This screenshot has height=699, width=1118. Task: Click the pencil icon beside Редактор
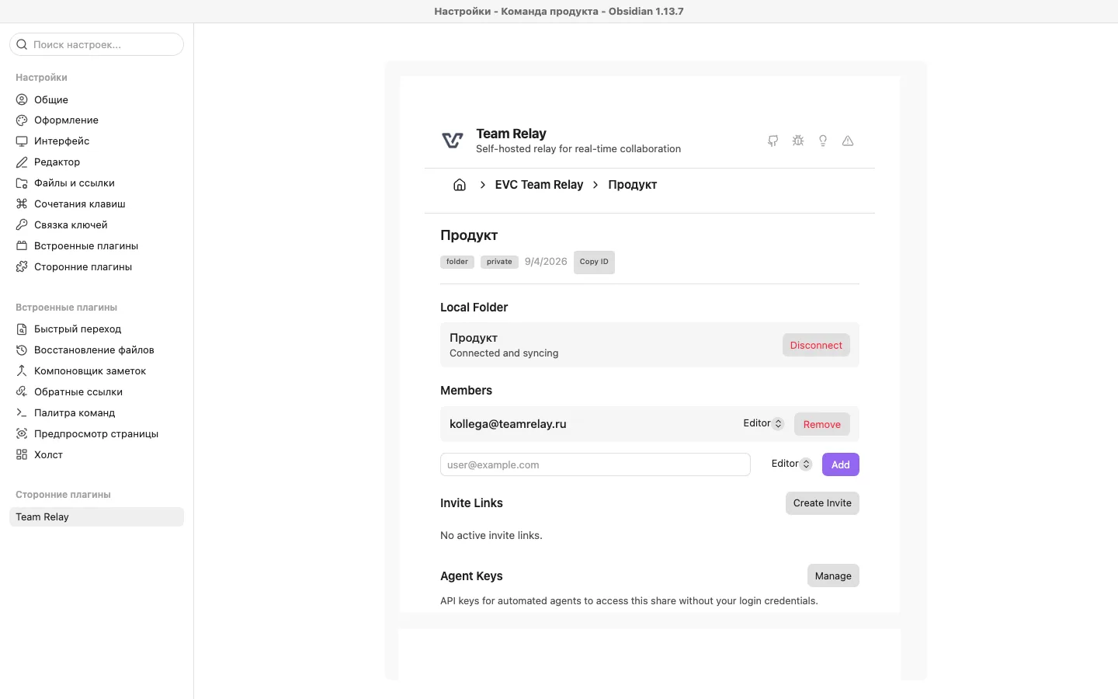pos(22,162)
